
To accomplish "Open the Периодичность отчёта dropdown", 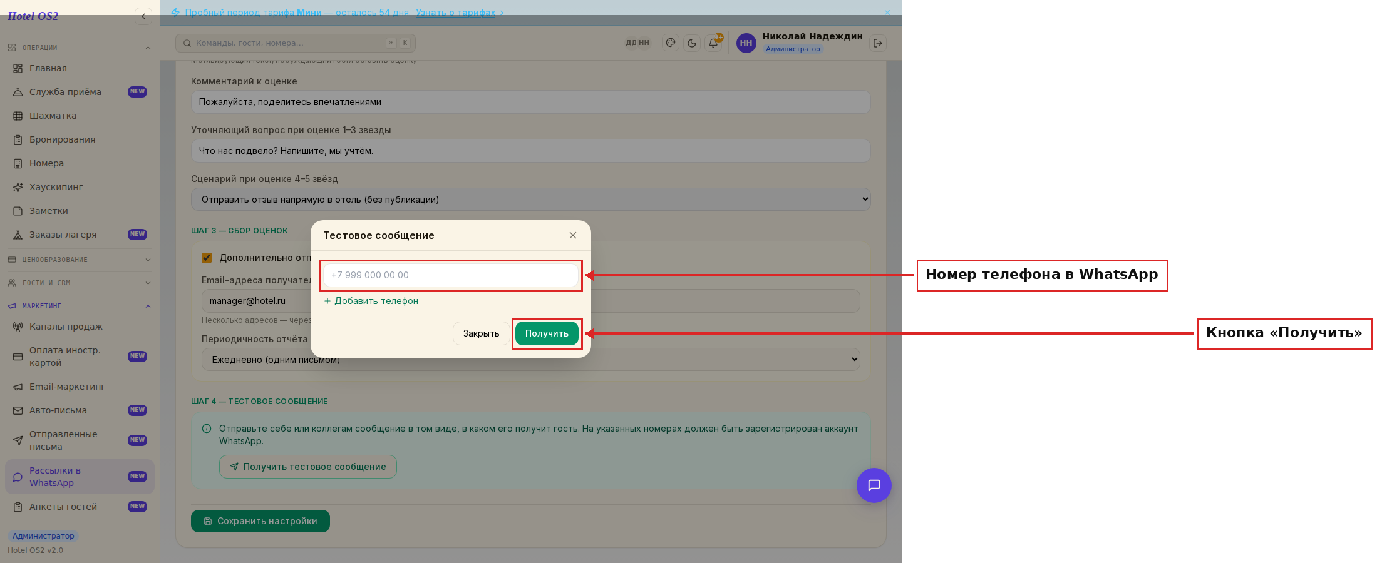I will click(x=530, y=360).
